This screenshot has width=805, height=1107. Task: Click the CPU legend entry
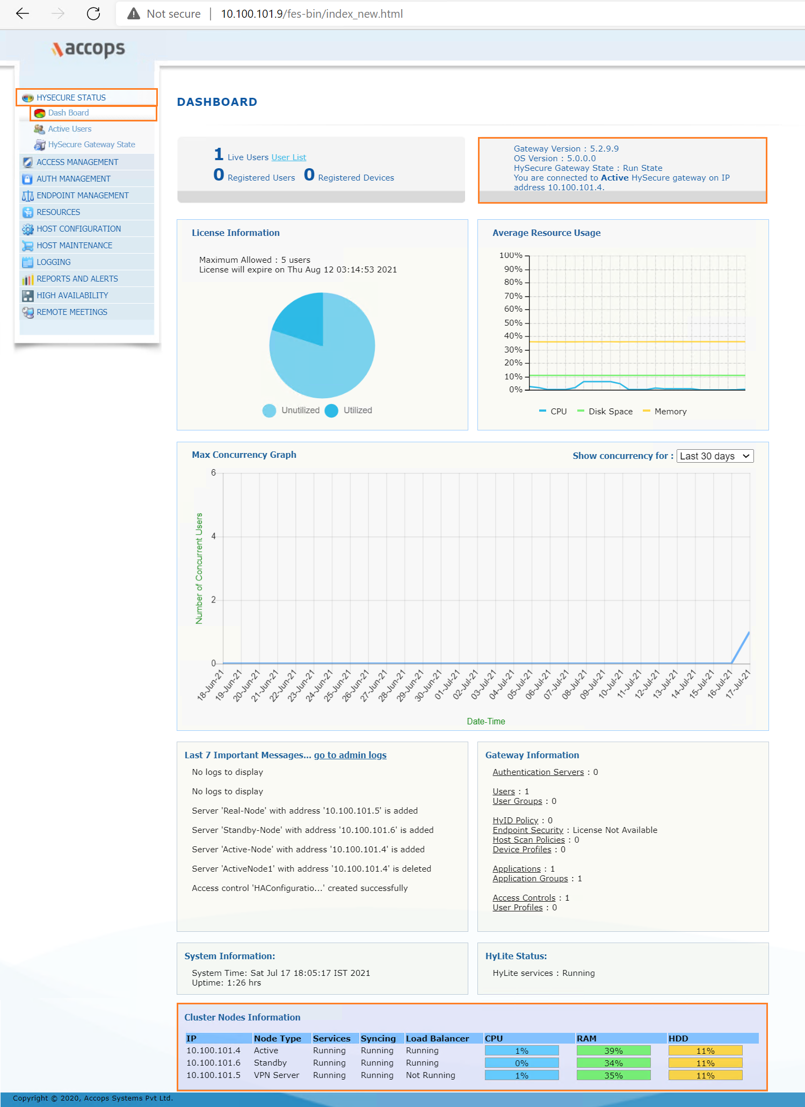(553, 412)
